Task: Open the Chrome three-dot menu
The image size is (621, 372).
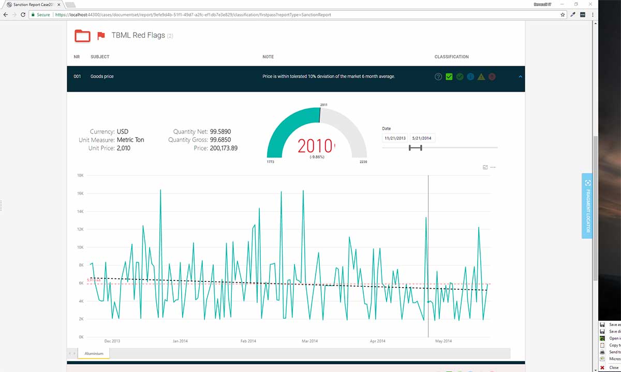Action: [592, 15]
